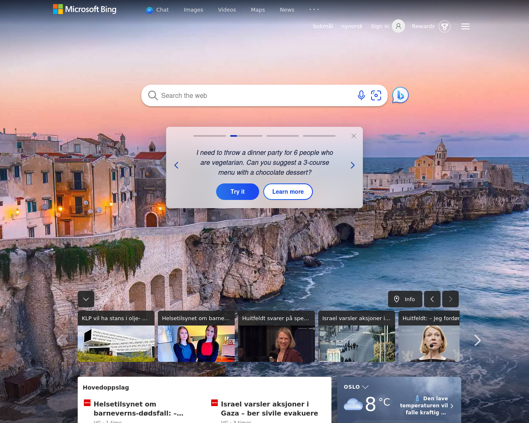Image resolution: width=529 pixels, height=423 pixels.
Task: Open Huitfeldt: – Jeg fordør news card
Action: (429, 336)
